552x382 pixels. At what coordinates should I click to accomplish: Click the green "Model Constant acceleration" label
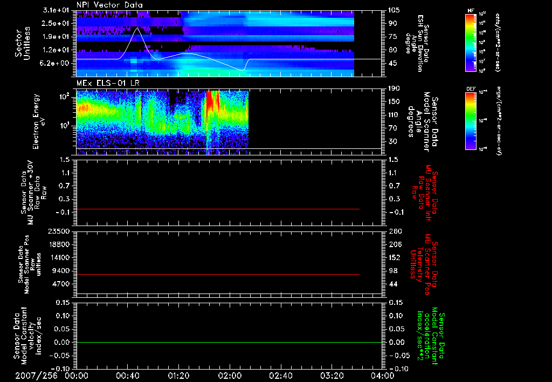(x=430, y=337)
